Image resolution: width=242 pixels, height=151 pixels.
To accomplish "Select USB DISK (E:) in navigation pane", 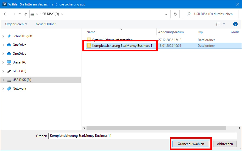I will click(22, 80).
